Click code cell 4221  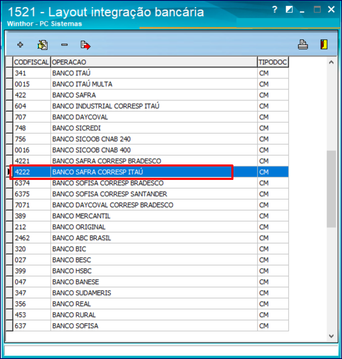click(32, 161)
